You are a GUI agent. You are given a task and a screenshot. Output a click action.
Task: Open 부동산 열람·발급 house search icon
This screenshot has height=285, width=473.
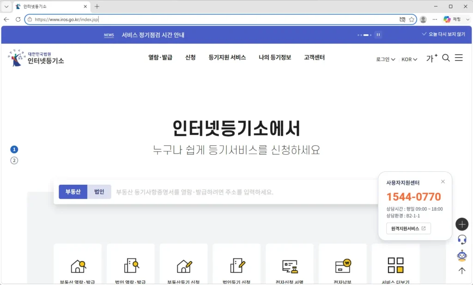78,266
